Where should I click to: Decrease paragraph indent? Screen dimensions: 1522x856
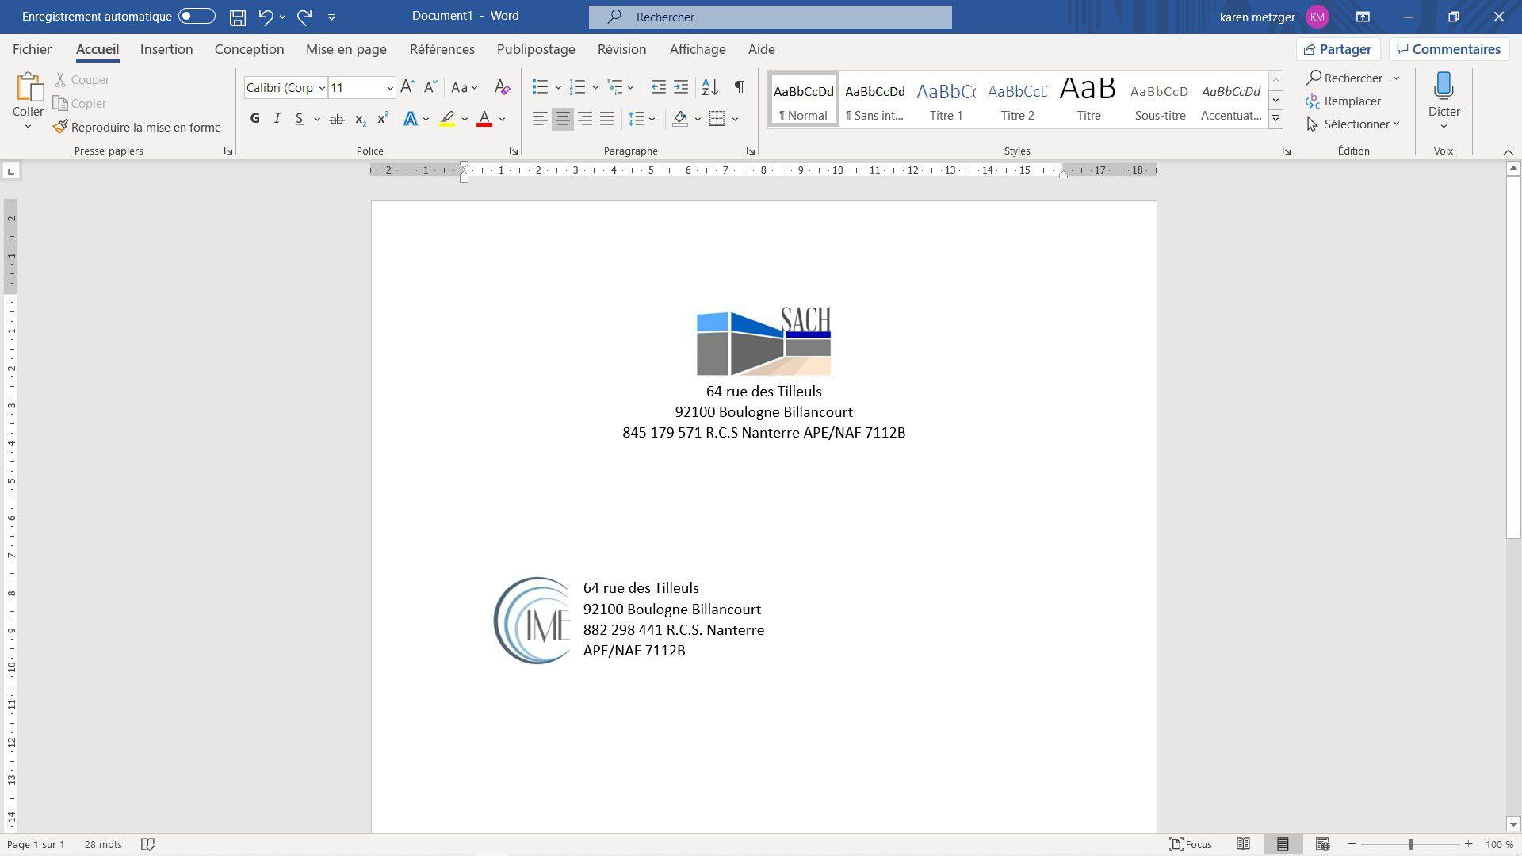click(658, 87)
